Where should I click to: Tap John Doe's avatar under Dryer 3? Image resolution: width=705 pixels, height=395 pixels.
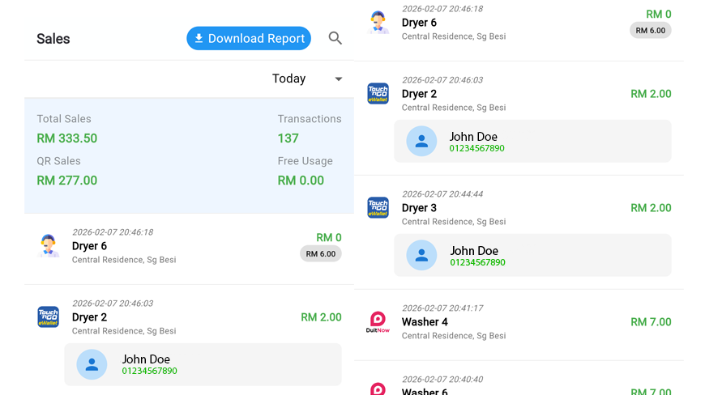click(421, 255)
